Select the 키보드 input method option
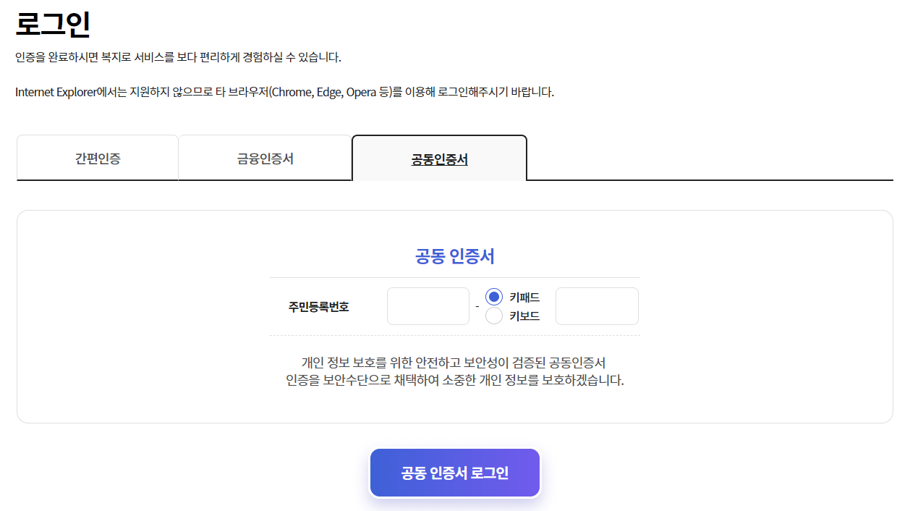 (x=493, y=316)
